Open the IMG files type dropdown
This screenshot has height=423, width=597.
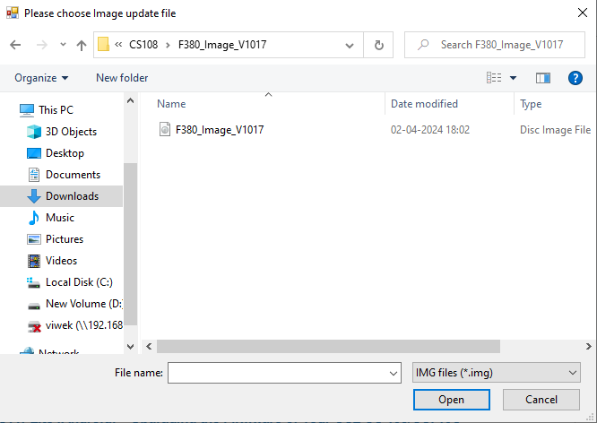497,373
